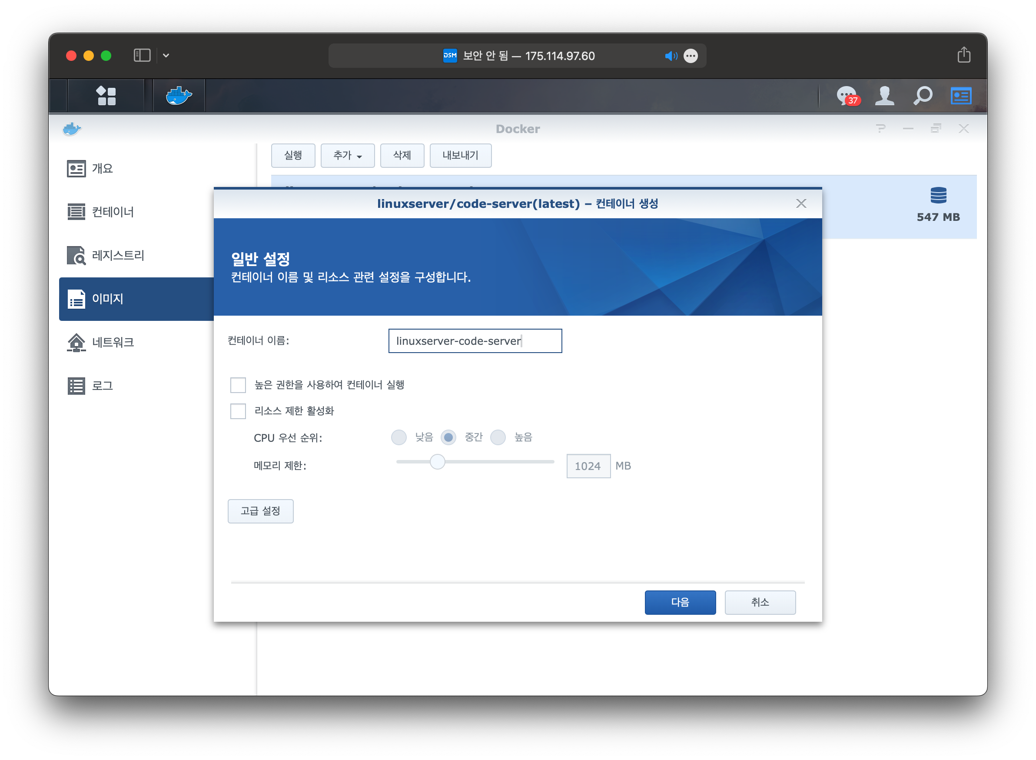Click the 메모리 제한 slider handle
The width and height of the screenshot is (1036, 760).
click(437, 462)
